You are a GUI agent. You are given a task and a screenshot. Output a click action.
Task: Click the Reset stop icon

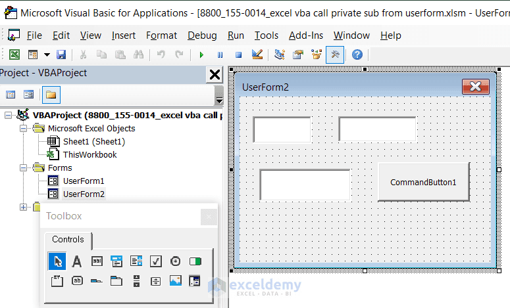(239, 55)
